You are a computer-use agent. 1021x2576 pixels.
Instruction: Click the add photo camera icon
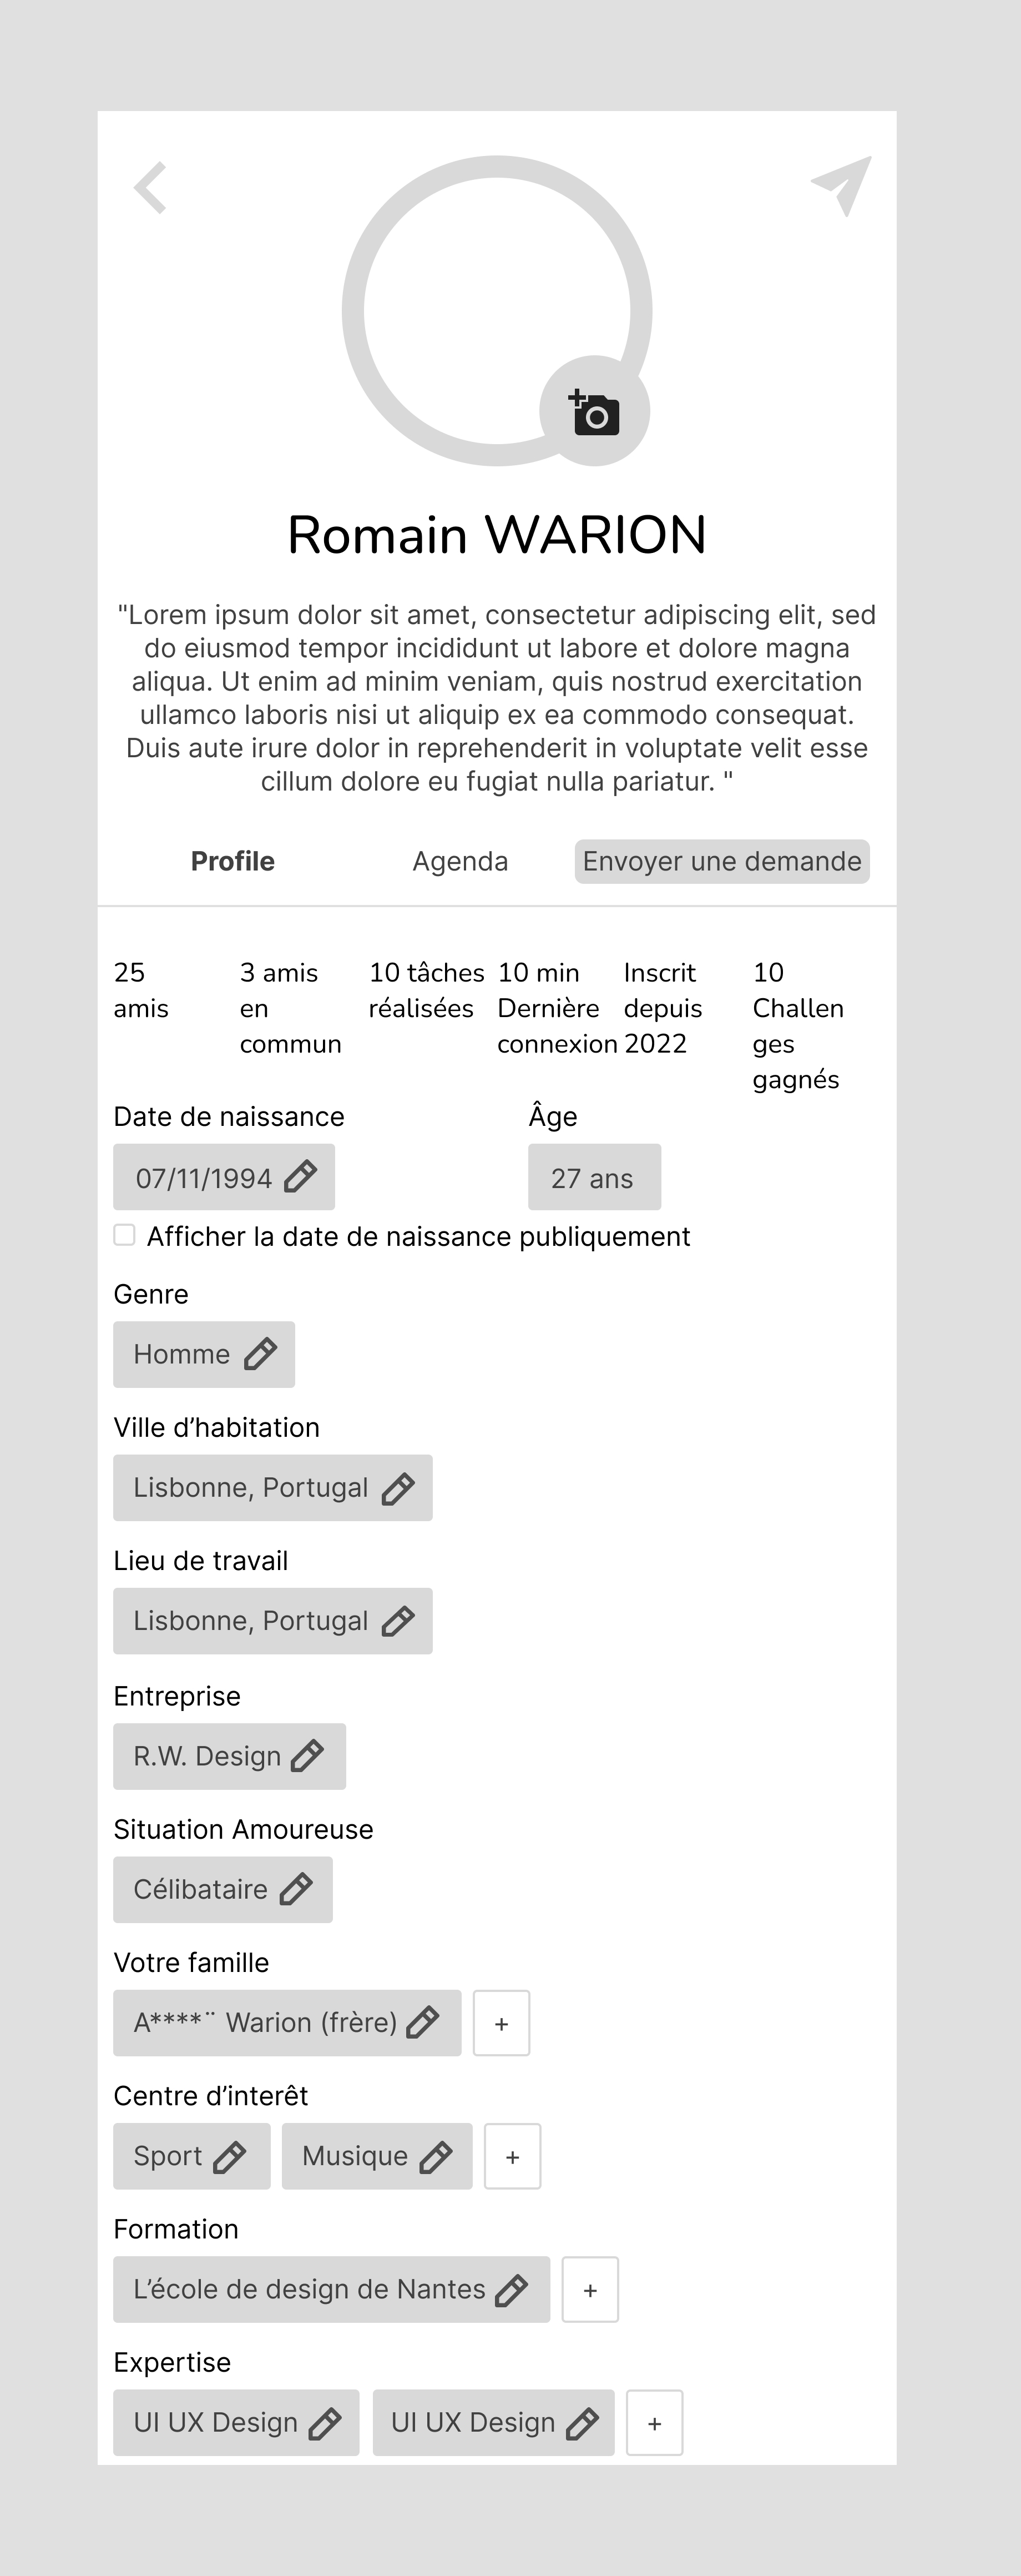point(595,412)
